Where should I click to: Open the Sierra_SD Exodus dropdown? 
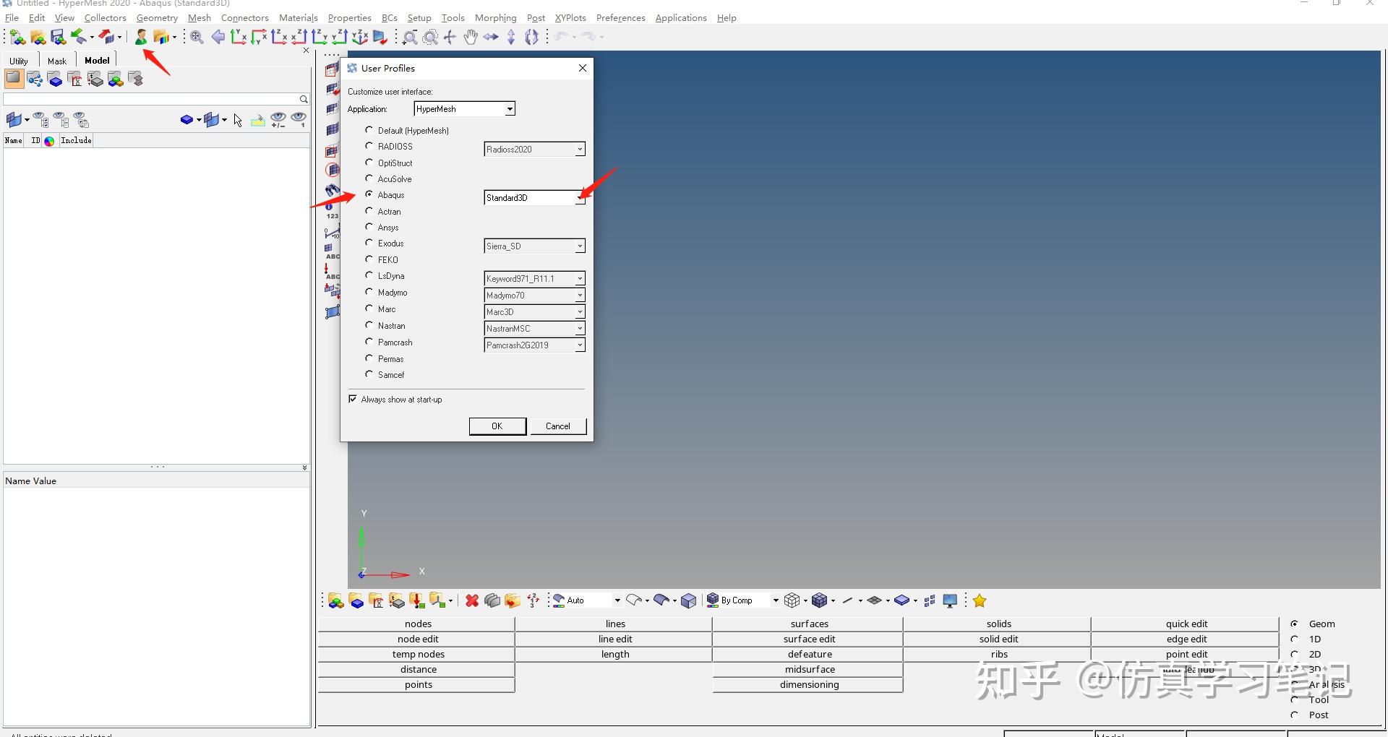pyautogui.click(x=534, y=246)
